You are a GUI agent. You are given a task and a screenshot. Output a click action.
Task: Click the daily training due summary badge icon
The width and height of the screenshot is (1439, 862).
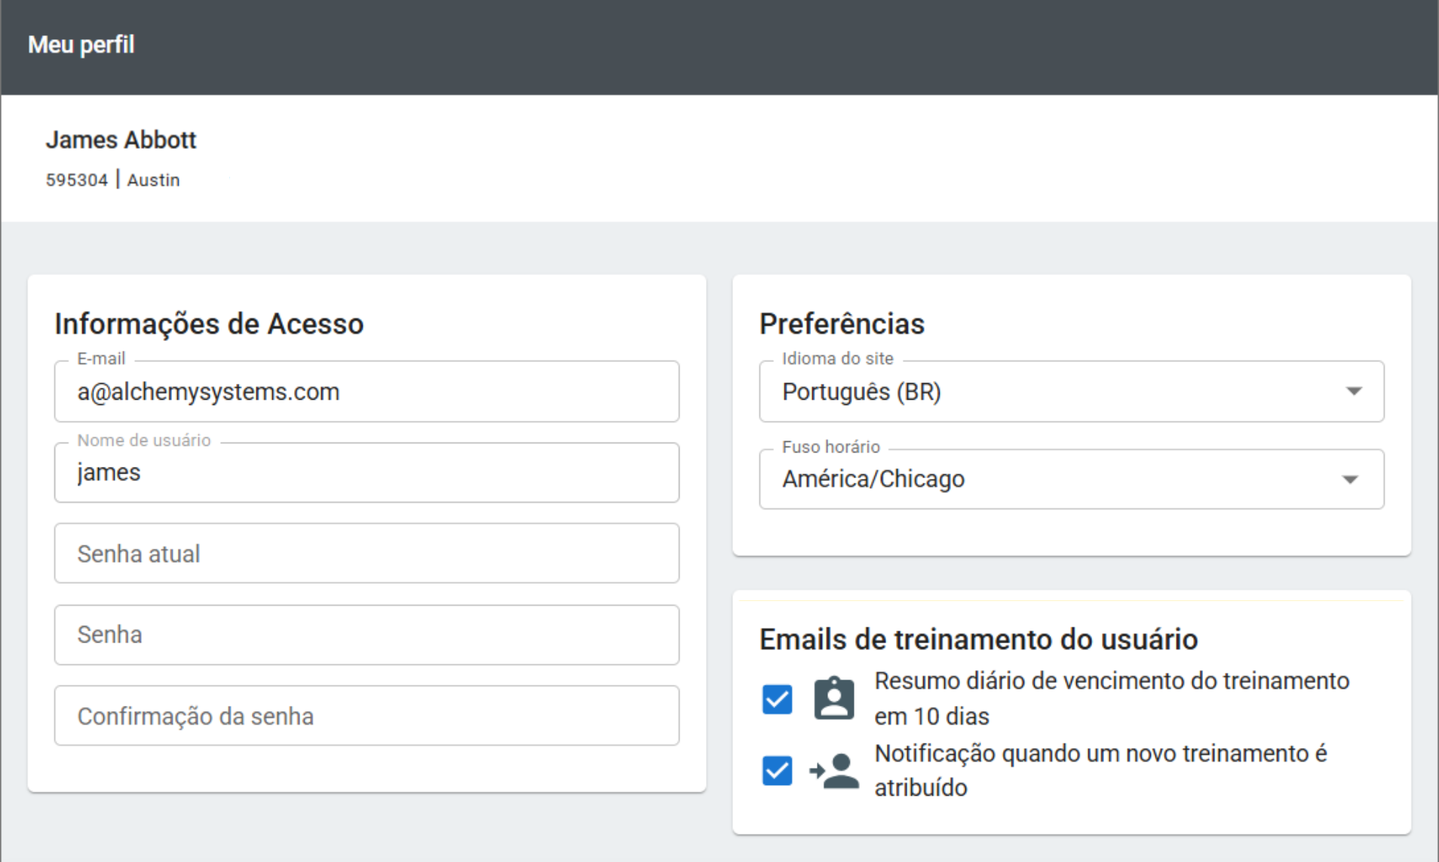[833, 698]
